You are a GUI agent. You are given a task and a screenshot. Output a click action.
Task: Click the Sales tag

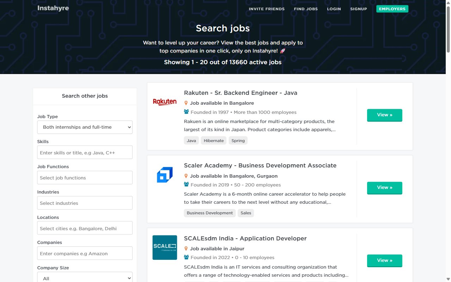pos(246,213)
